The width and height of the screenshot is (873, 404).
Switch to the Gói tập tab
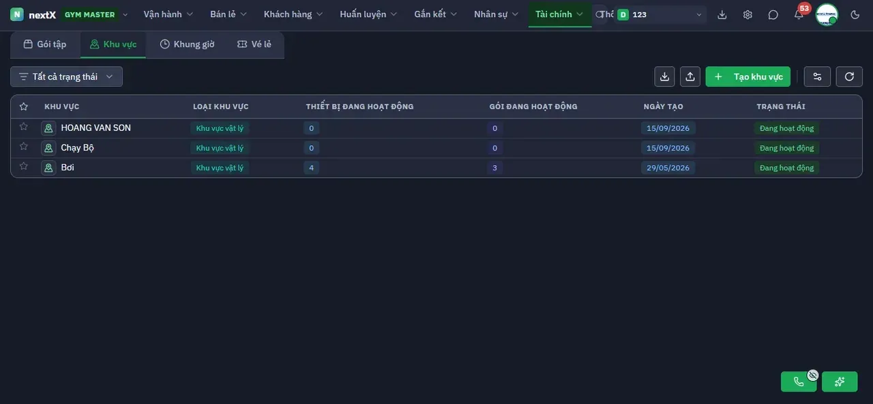(45, 44)
